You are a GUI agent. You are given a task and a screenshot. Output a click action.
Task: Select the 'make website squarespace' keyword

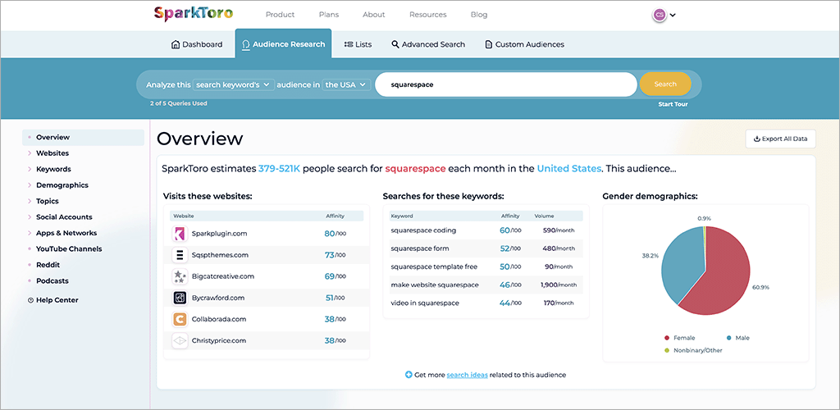[x=435, y=285]
